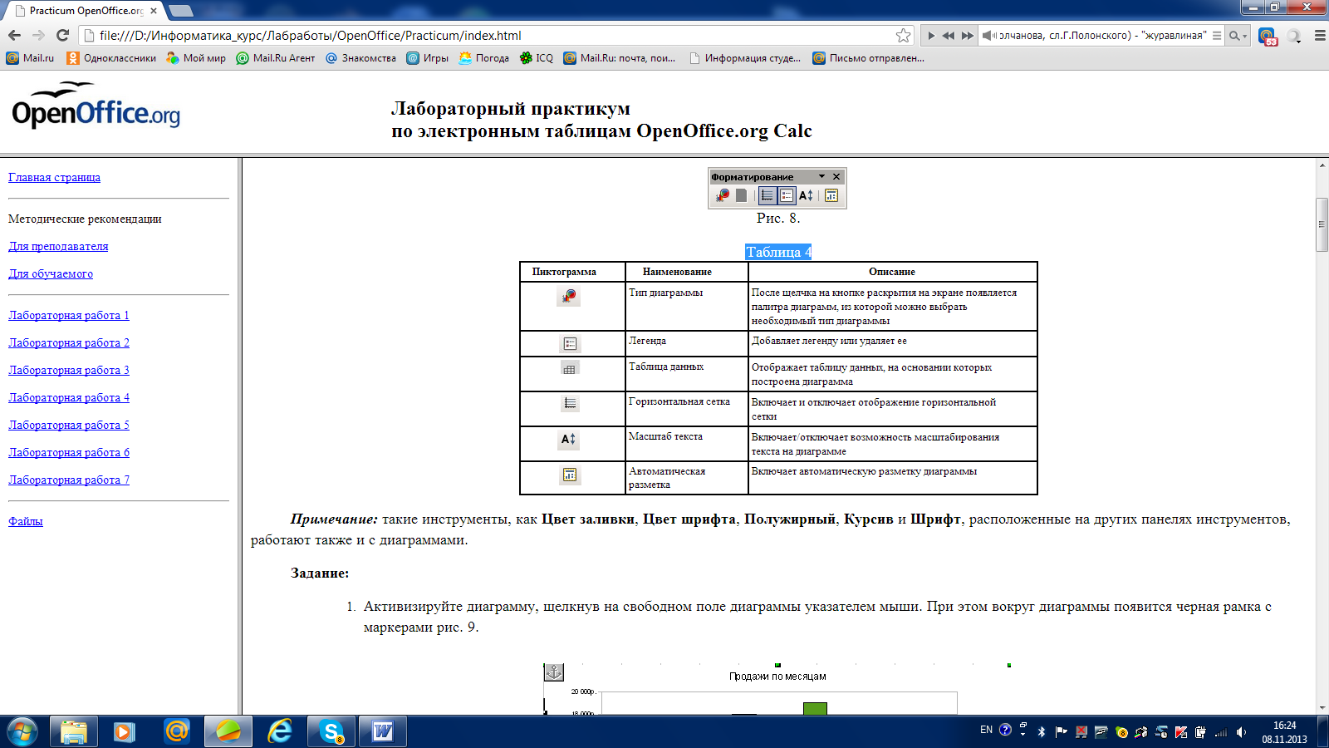Open Лабораторная работа 6
This screenshot has height=748, width=1329.
tap(69, 452)
